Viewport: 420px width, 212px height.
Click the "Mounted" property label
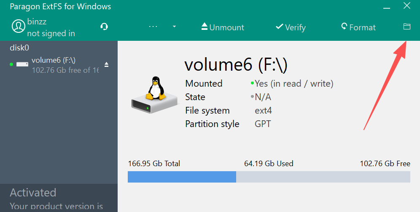pyautogui.click(x=204, y=84)
